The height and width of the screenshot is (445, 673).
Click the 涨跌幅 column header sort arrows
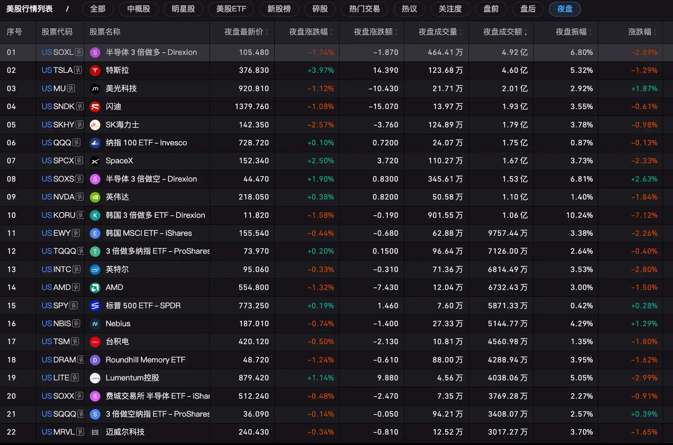(655, 32)
